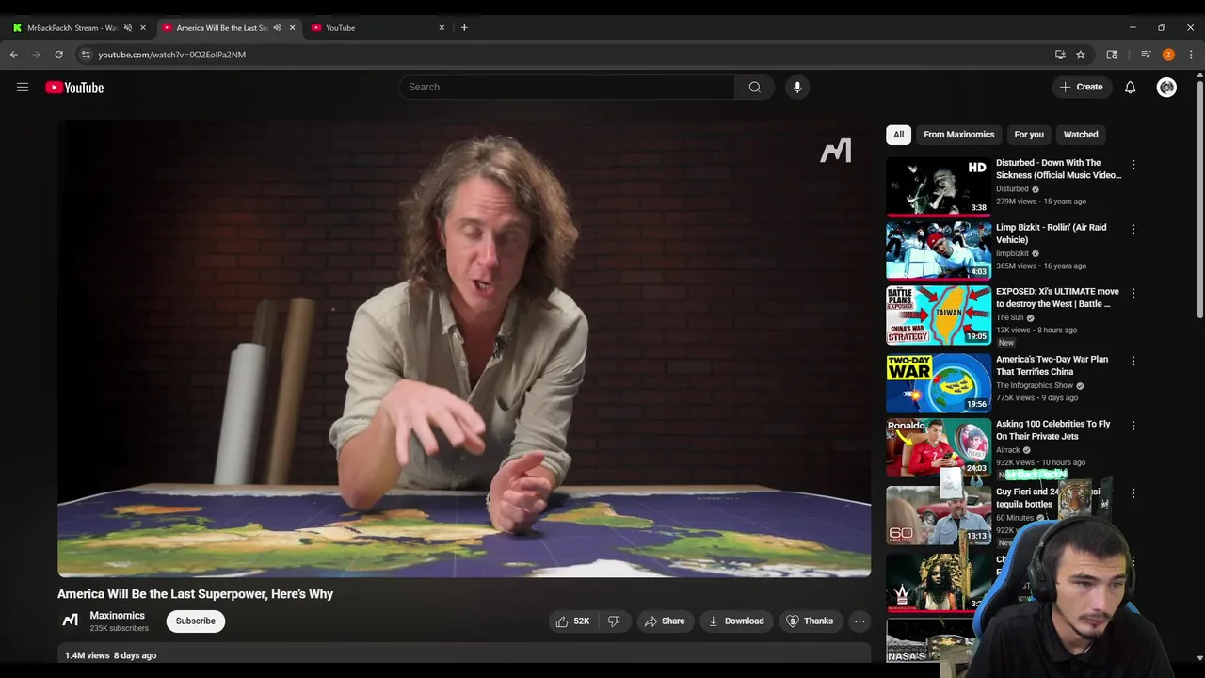Subscribe to Maxinomics channel

point(196,621)
